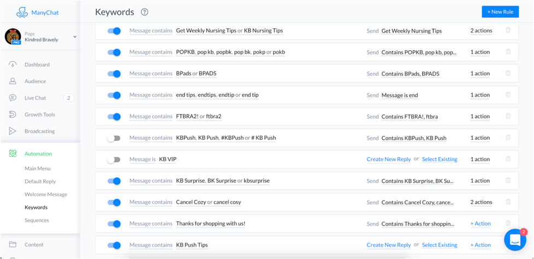Edit keyword field 'KB VIP'
Image resolution: width=534 pixels, height=259 pixels.
[168, 159]
